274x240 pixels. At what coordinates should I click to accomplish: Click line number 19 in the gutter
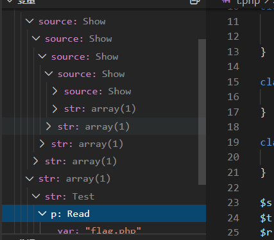(x=233, y=142)
